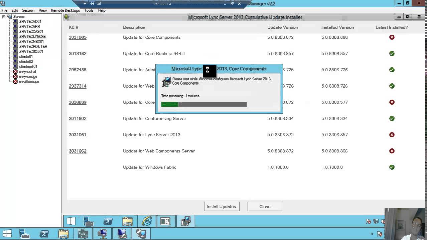The height and width of the screenshot is (240, 427).
Task: Select server SRVTECAD01 in the tree
Action: pos(30,22)
